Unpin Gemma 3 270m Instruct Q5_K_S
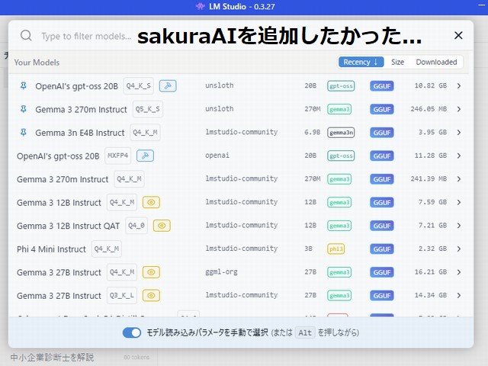This screenshot has height=366, width=488. [x=24, y=109]
